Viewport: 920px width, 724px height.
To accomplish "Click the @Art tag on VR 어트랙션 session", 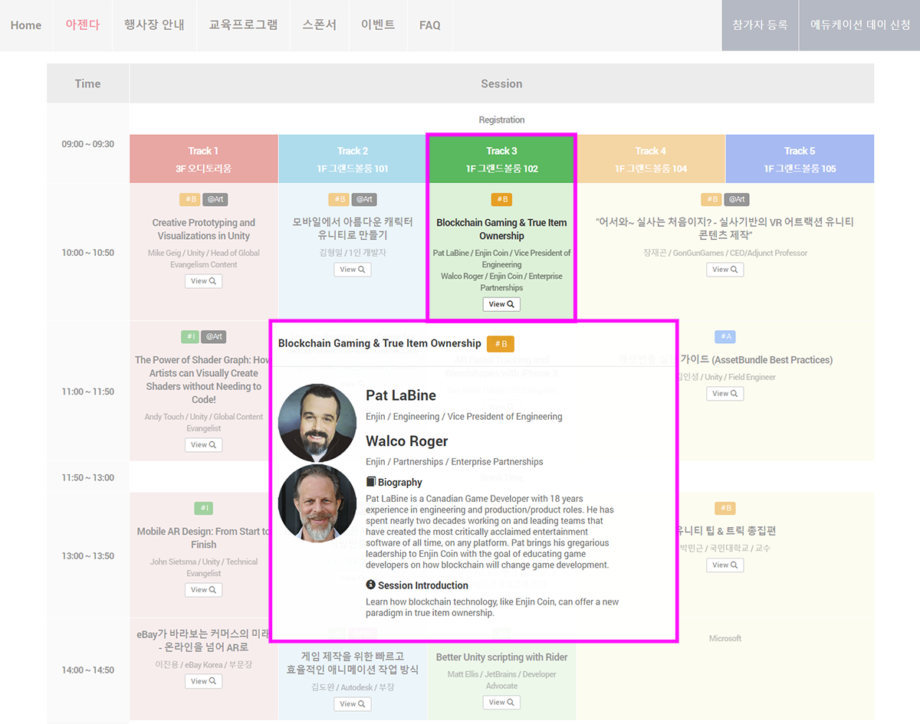I will click(x=737, y=200).
